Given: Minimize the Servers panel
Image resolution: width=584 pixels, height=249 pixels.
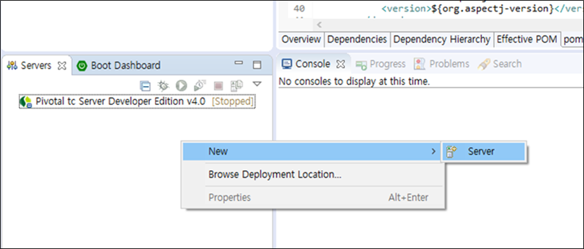Looking at the screenshot, I should tap(238, 63).
